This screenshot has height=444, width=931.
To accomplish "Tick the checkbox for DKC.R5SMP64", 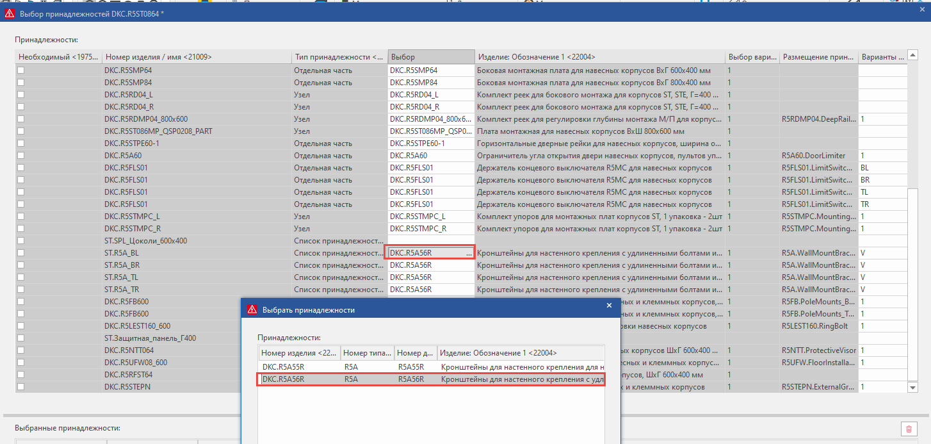I will 21,70.
